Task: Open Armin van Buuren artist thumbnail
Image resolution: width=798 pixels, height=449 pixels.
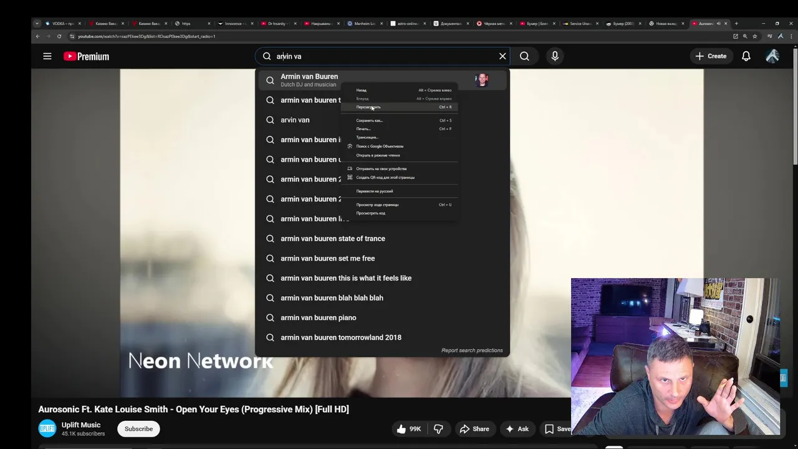Action: point(481,80)
